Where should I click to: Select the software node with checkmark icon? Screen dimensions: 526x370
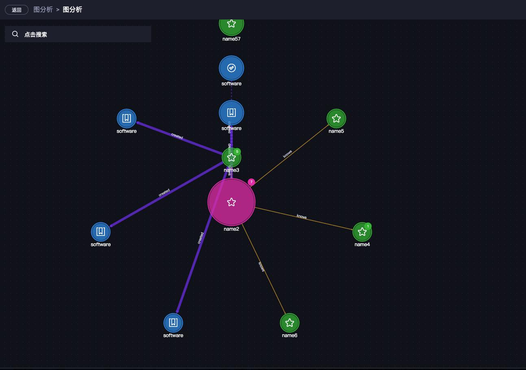(x=231, y=68)
